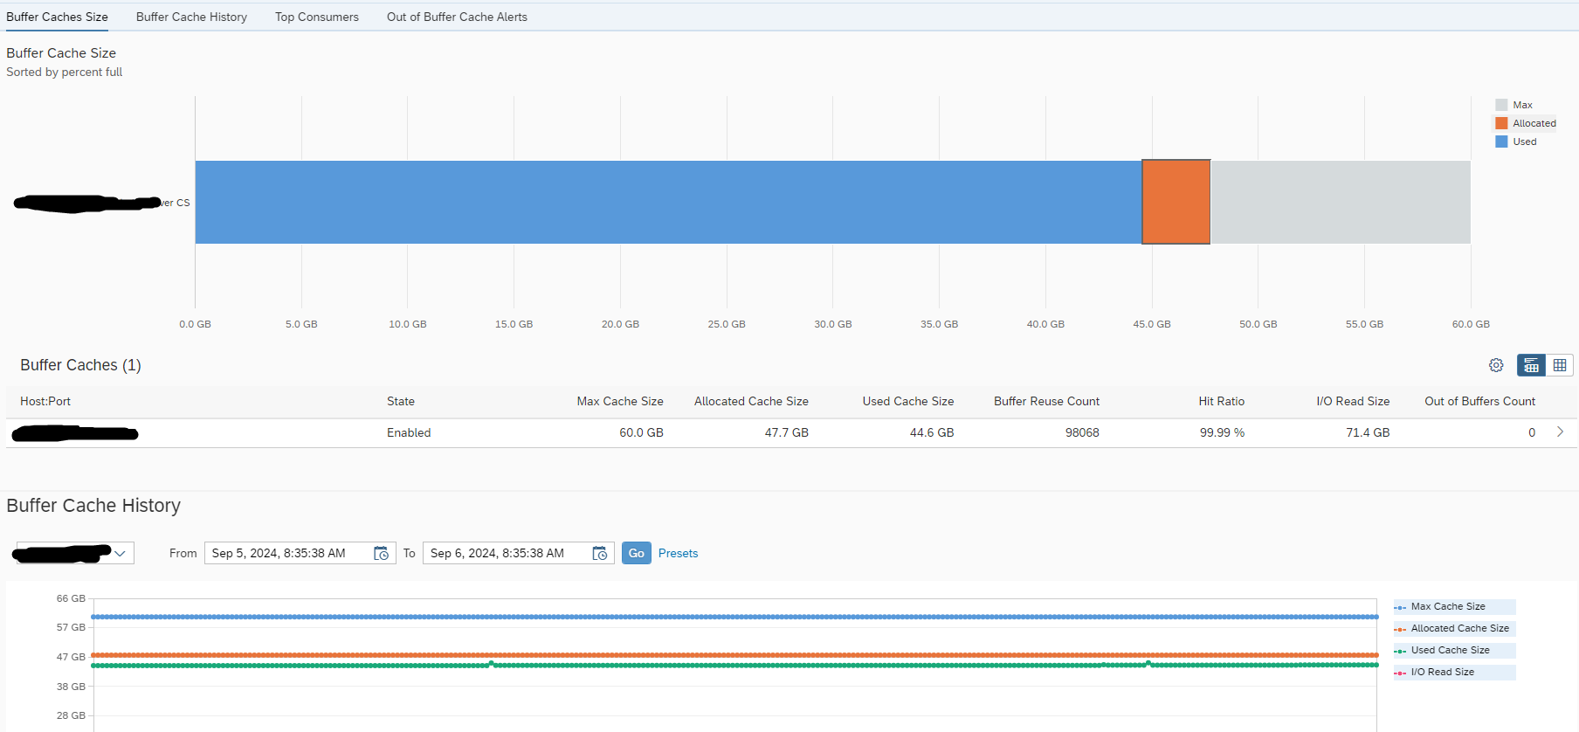
Task: Click the gray Max bar segment
Action: [x=1341, y=202]
